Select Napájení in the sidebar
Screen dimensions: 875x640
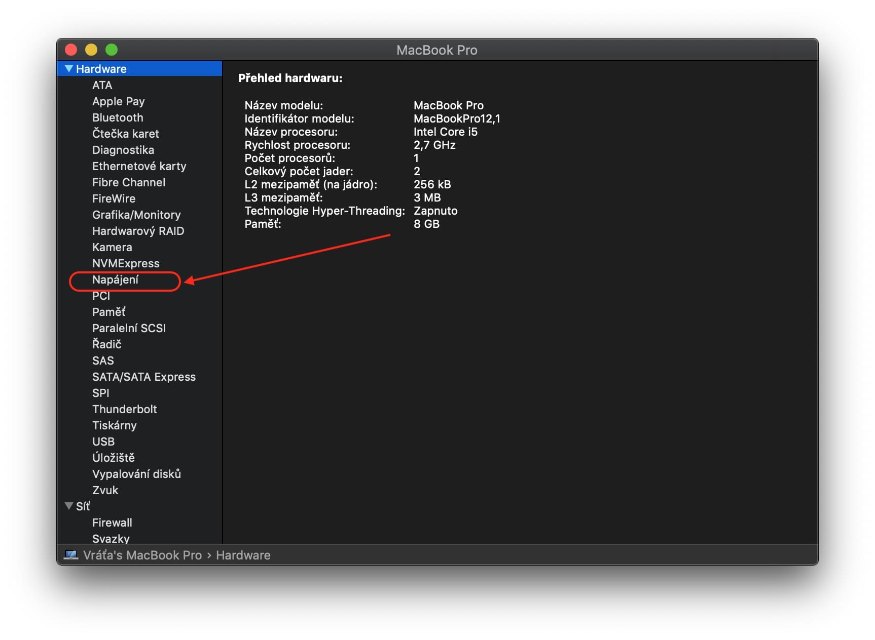point(115,280)
